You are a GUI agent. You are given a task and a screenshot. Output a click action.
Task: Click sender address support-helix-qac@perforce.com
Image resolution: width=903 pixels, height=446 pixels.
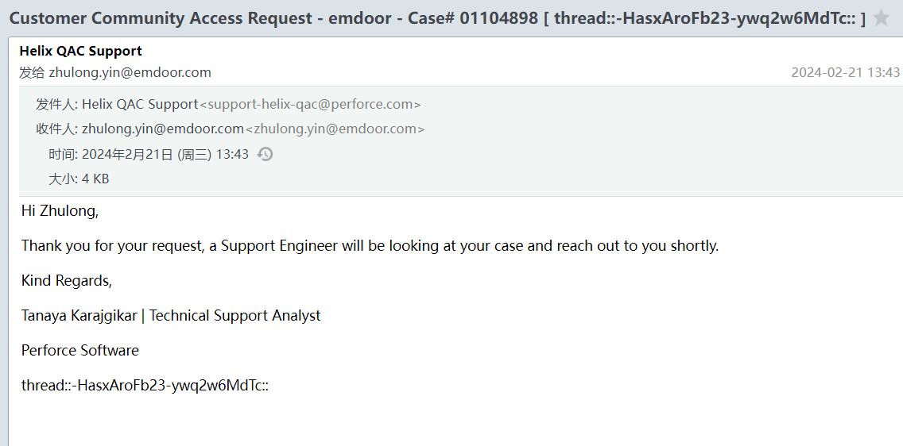coord(310,104)
